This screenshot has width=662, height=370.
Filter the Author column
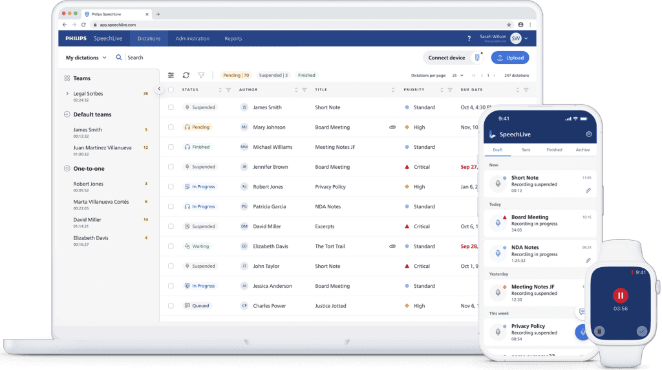click(304, 90)
